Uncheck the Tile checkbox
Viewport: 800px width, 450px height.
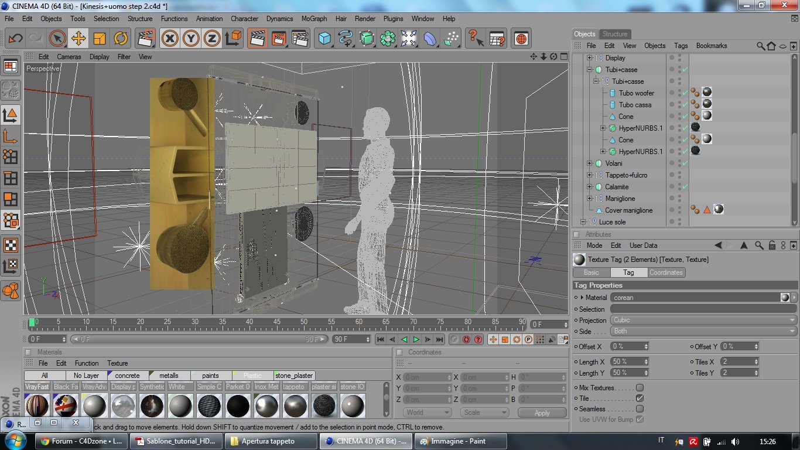click(640, 398)
